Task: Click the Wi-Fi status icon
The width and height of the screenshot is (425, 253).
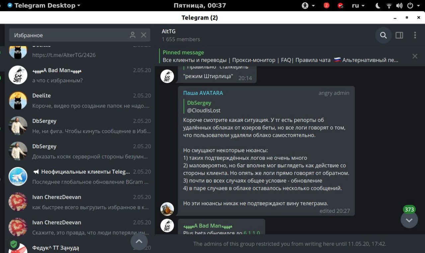Action: [389, 5]
